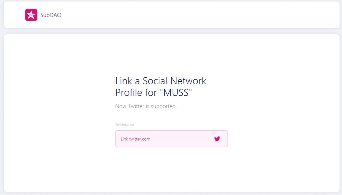Click the Twitter bird icon

217,139
